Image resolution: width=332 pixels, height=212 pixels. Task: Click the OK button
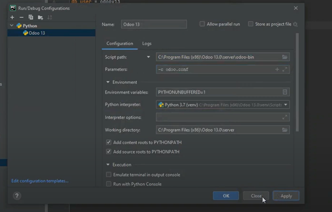226,196
